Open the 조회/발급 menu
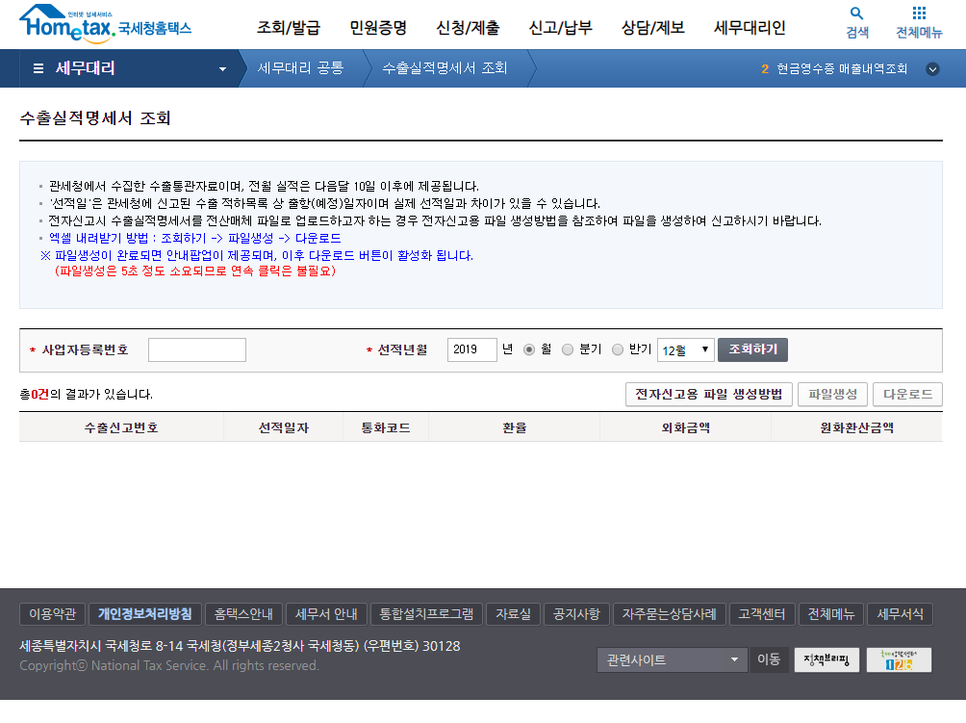This screenshot has height=723, width=966. [289, 27]
